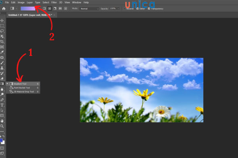
Task: Select the Horizontal Type tool
Action: [2, 105]
